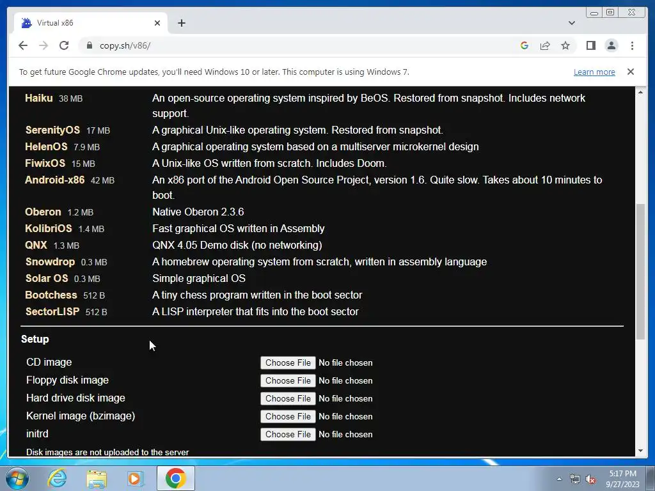This screenshot has width=655, height=491.
Task: Launch Solar OS
Action: [46, 279]
